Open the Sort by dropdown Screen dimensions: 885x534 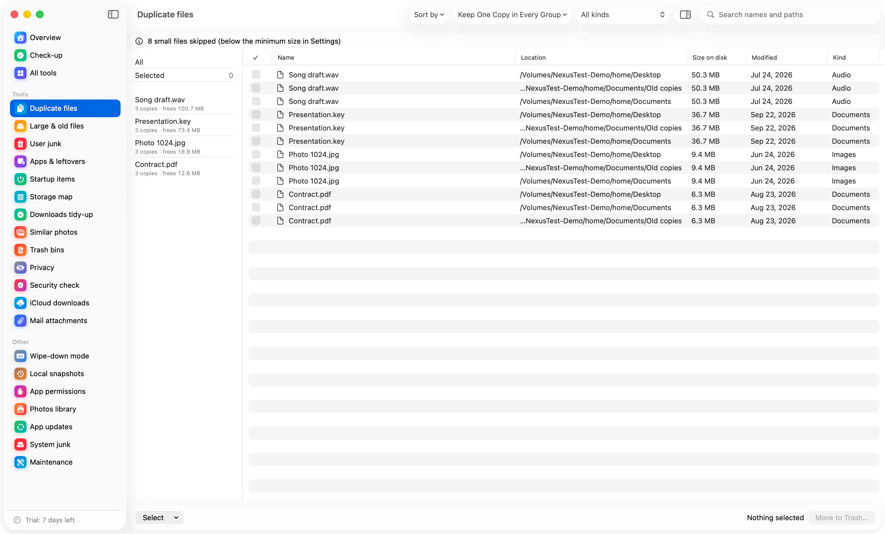pos(429,15)
